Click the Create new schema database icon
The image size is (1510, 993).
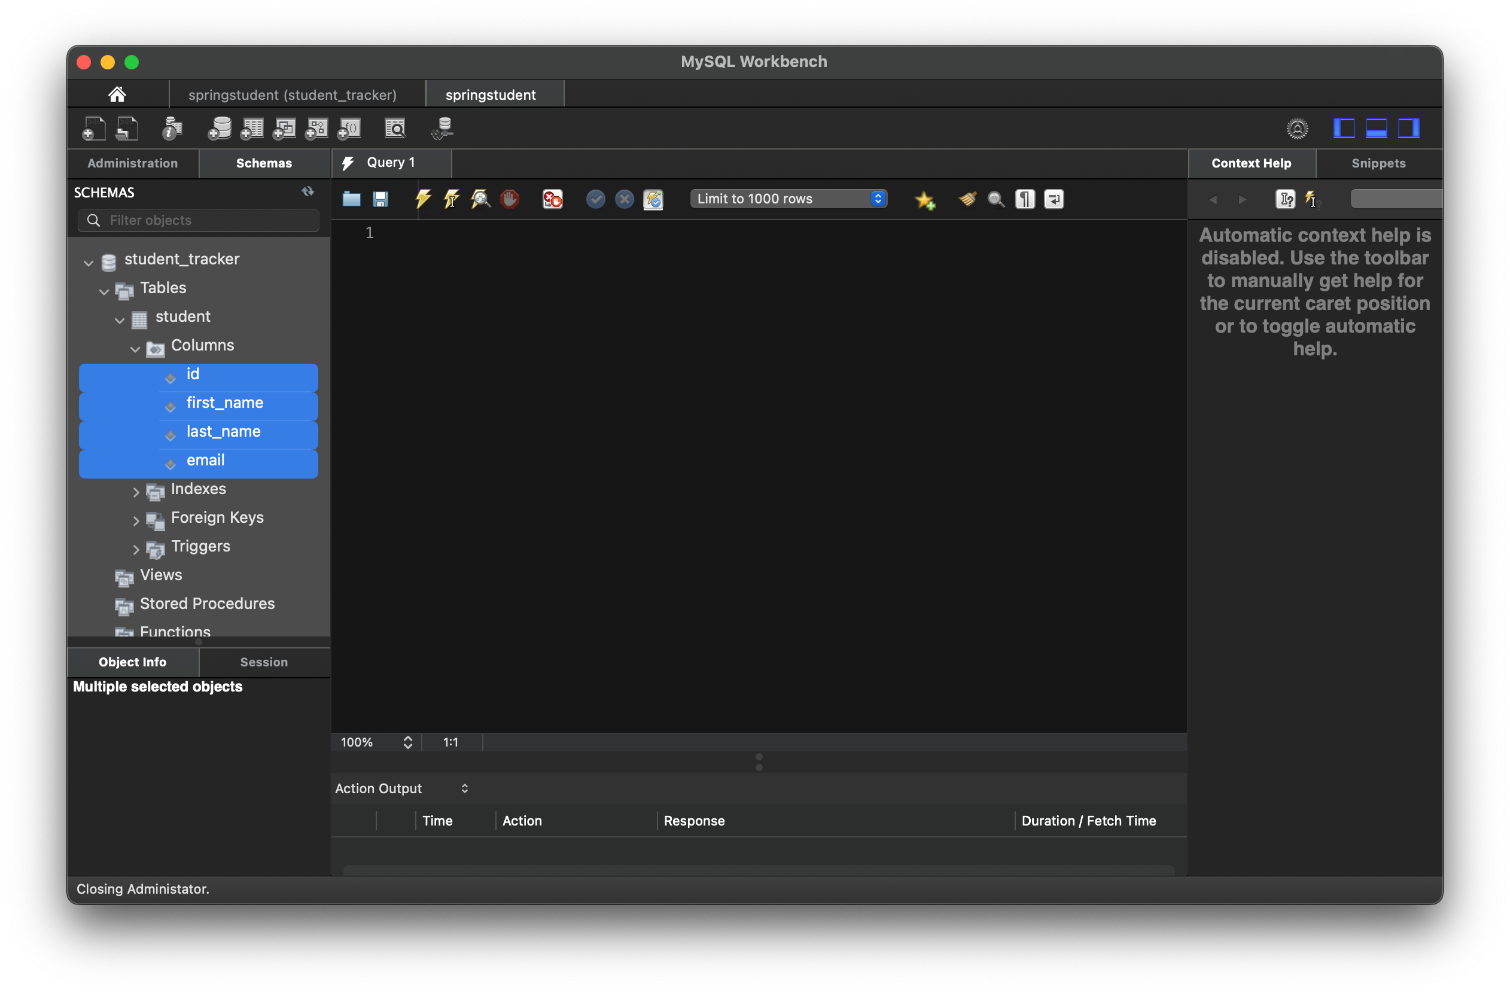tap(220, 128)
